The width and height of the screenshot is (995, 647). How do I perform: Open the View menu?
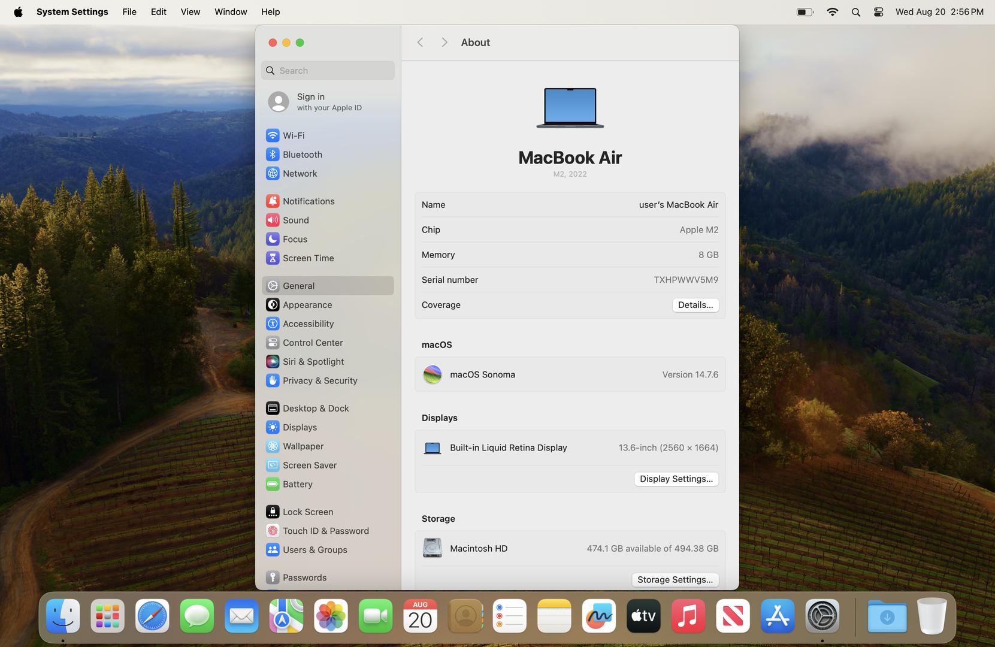click(190, 12)
